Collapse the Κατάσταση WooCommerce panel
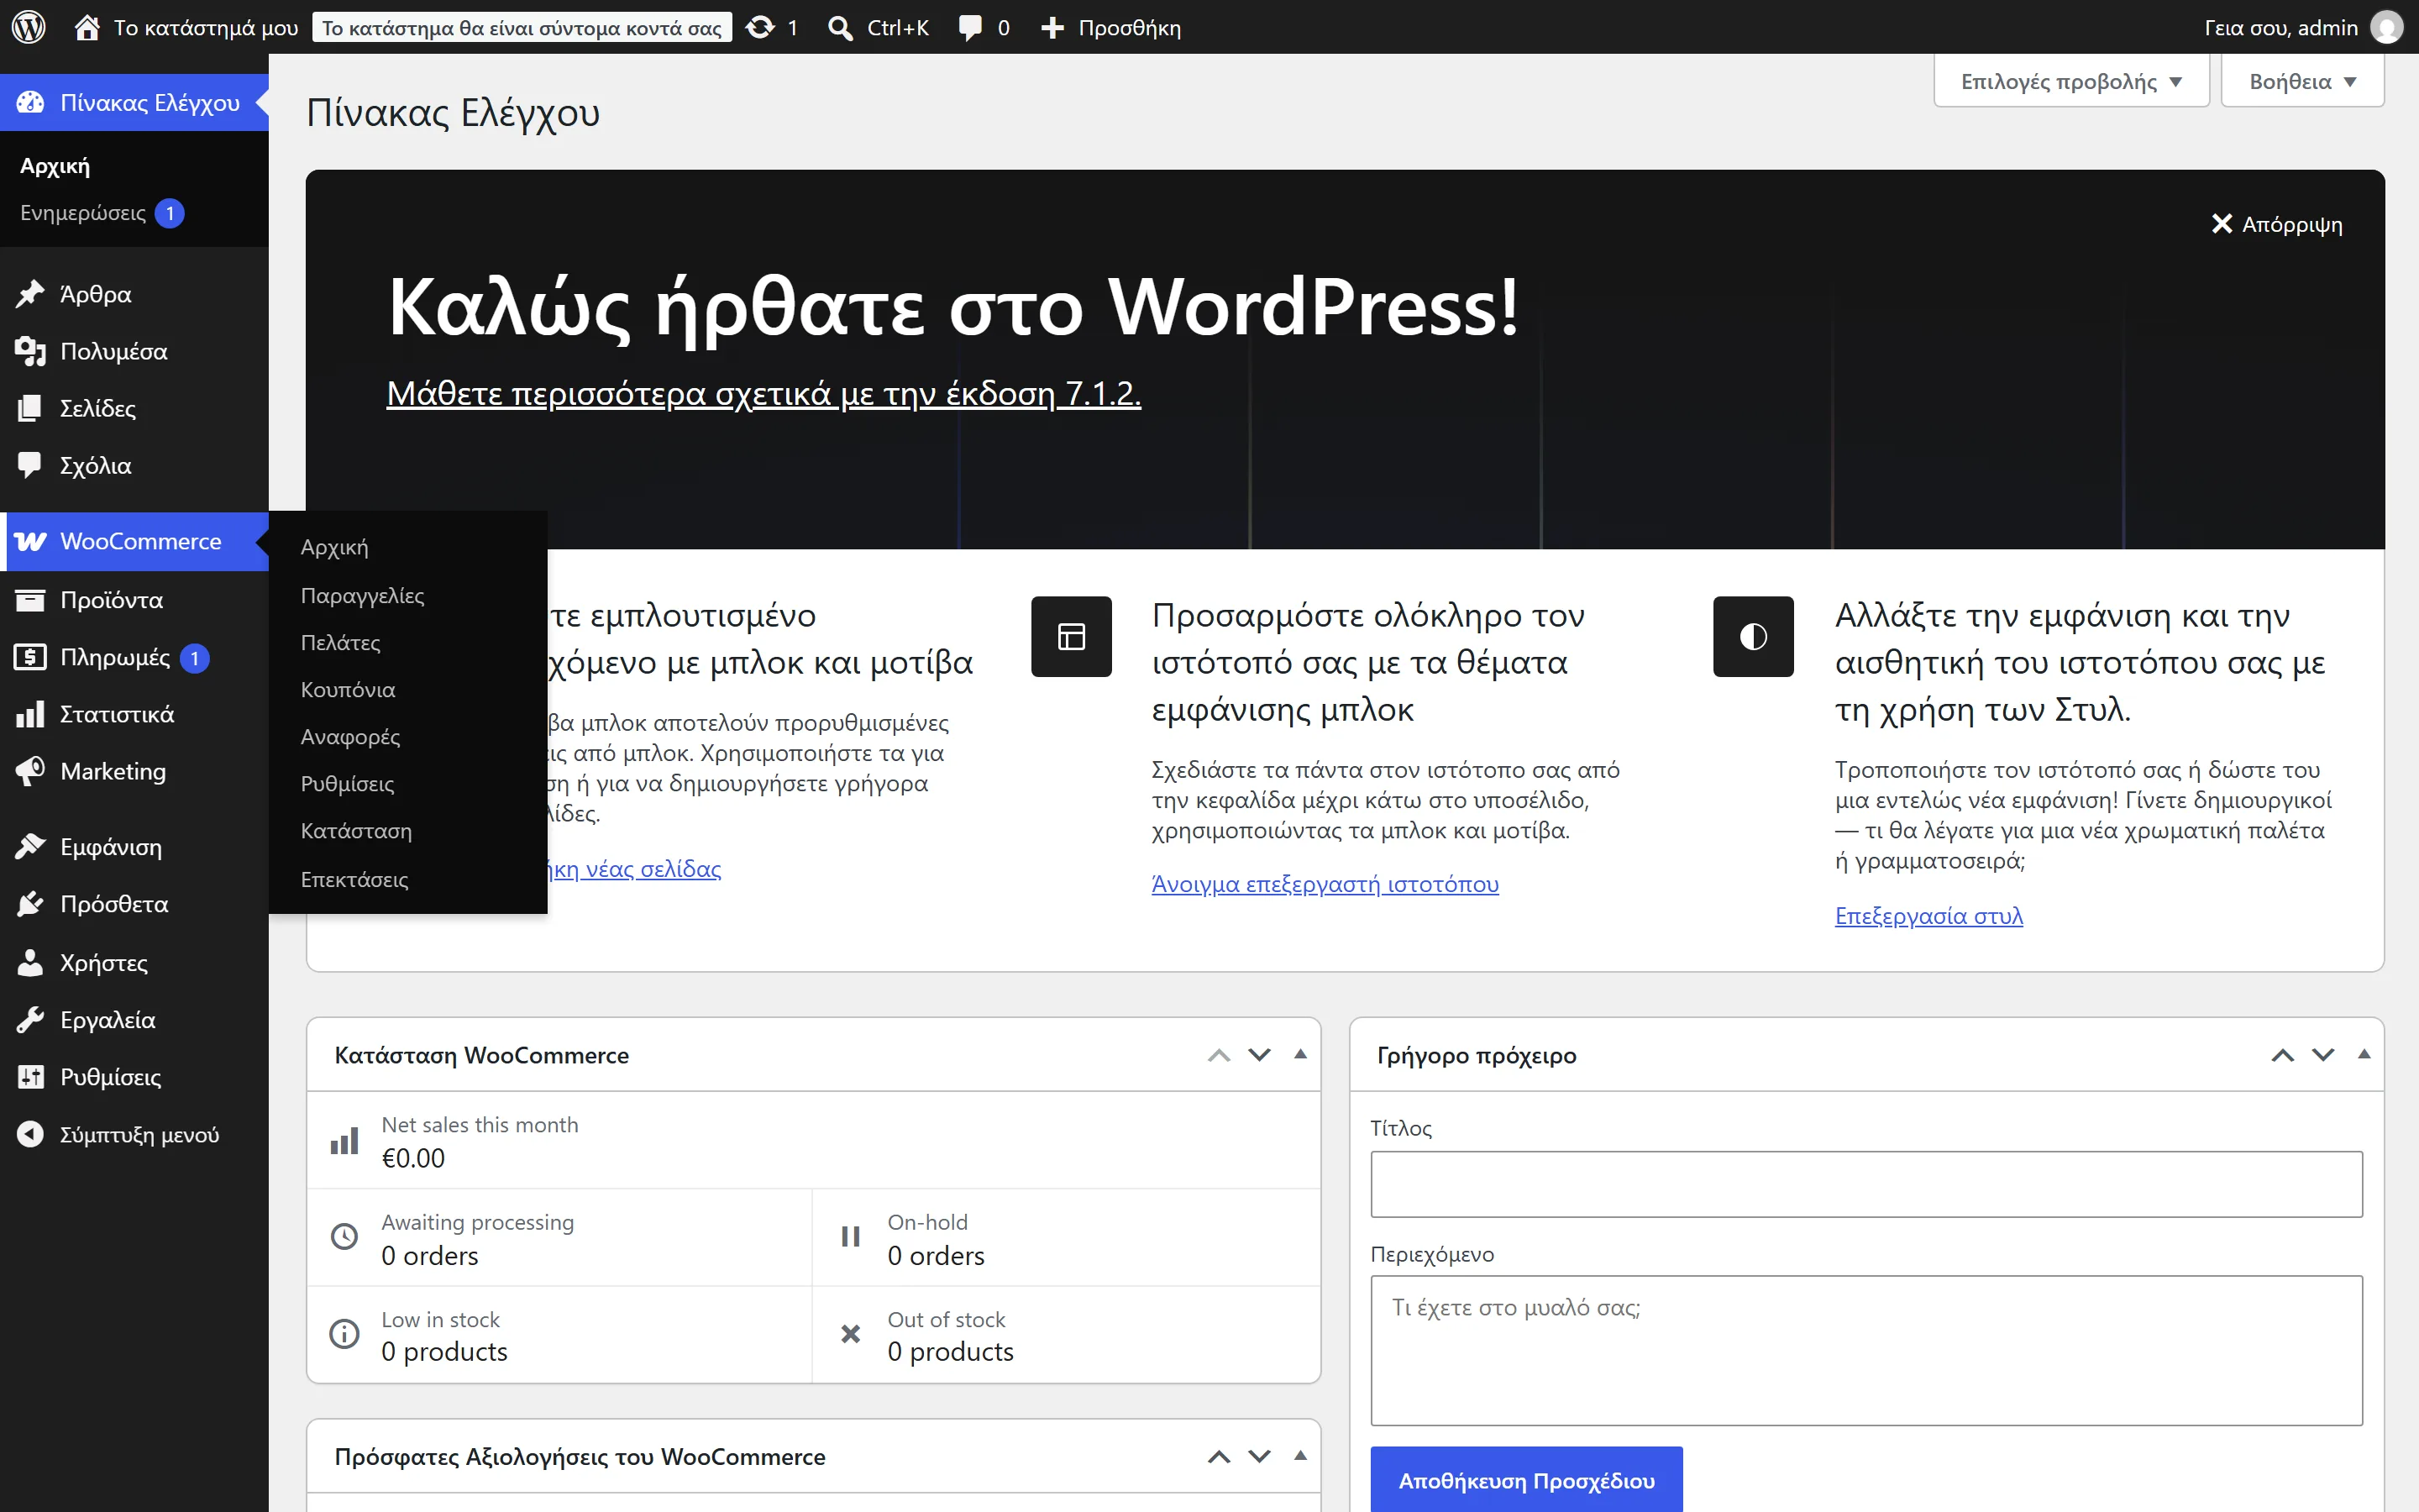This screenshot has height=1512, width=2419. [1300, 1054]
